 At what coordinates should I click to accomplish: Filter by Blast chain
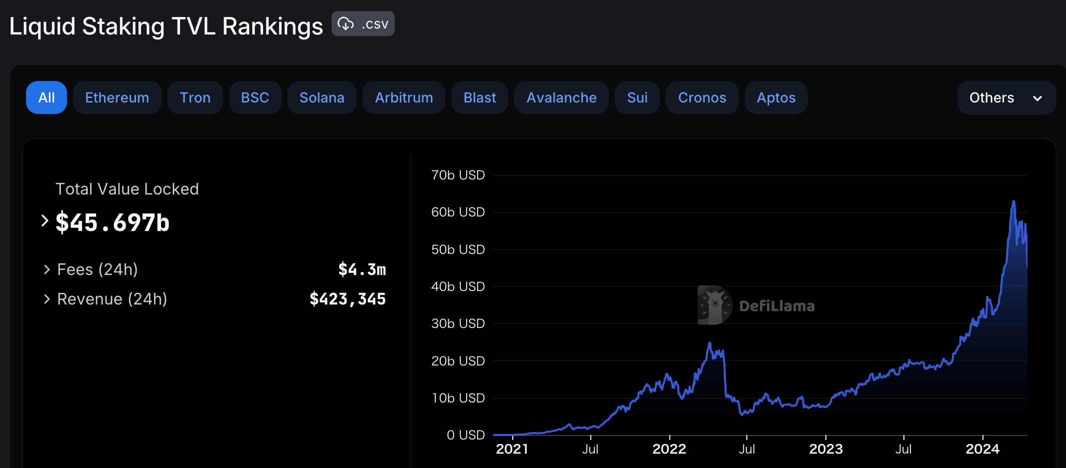click(480, 97)
